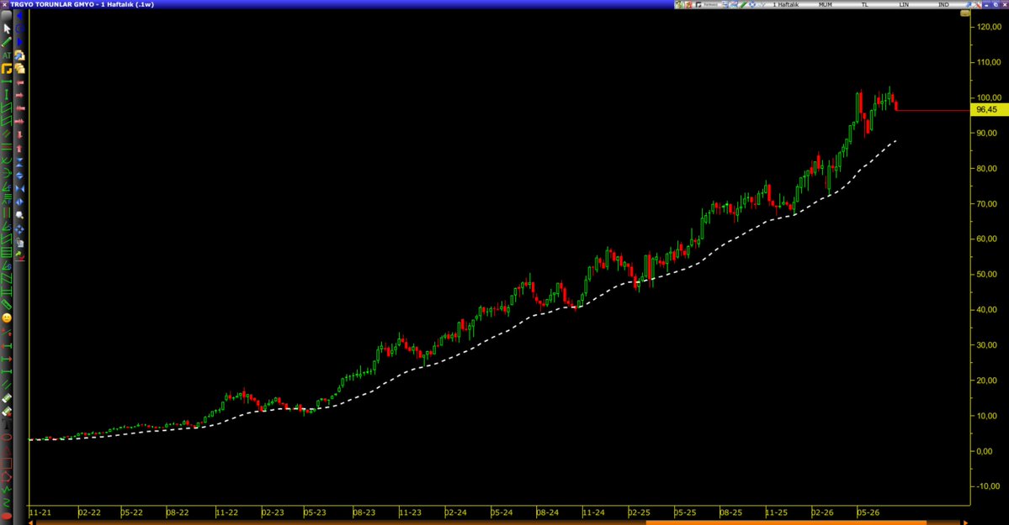Select the green pencil drawing tool
This screenshot has height=525, width=1009.
coord(7,42)
